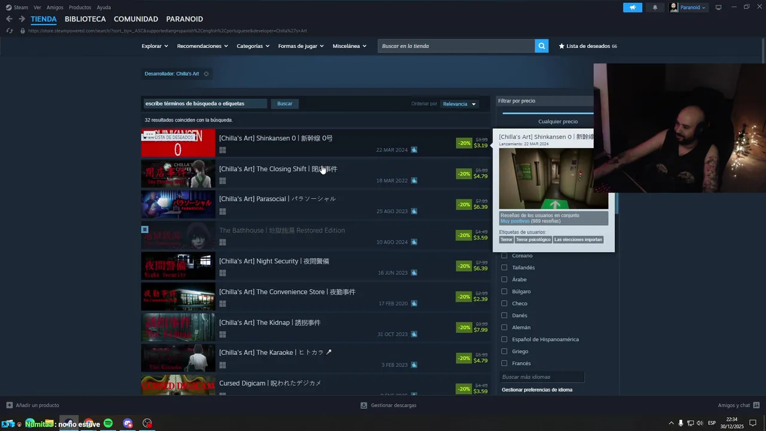Check the Danés language checkbox
The image size is (766, 431).
pyautogui.click(x=504, y=315)
